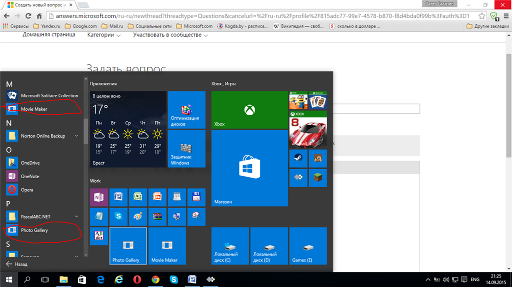Open the volume control in system tray
Viewport: 512px width, 287px height.
(445, 280)
